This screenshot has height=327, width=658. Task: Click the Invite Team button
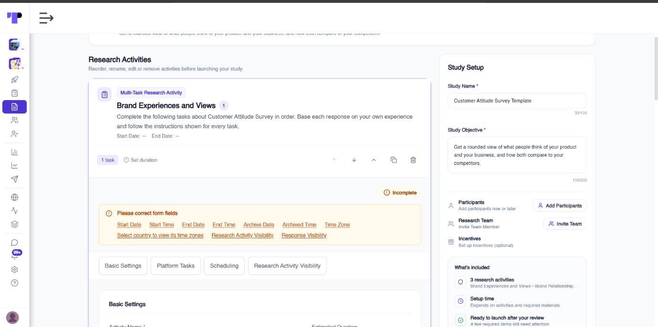click(565, 224)
